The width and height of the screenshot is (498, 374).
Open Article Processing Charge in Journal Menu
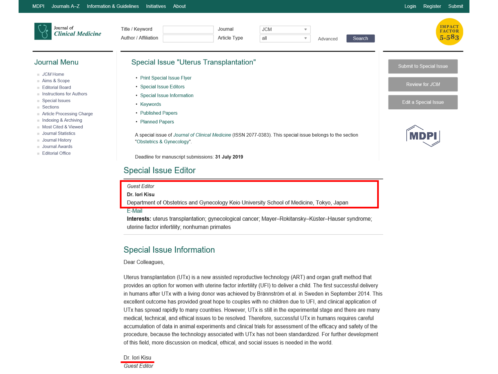pyautogui.click(x=67, y=114)
